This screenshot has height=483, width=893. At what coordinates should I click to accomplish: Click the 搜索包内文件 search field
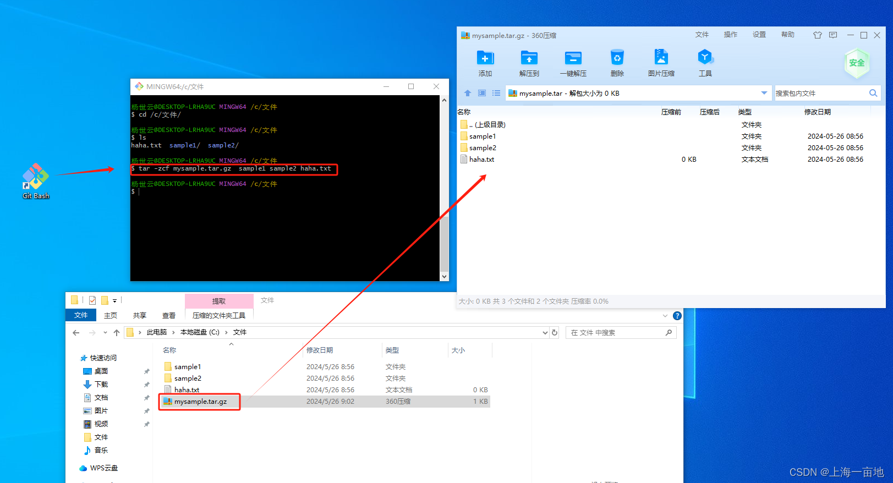(820, 93)
